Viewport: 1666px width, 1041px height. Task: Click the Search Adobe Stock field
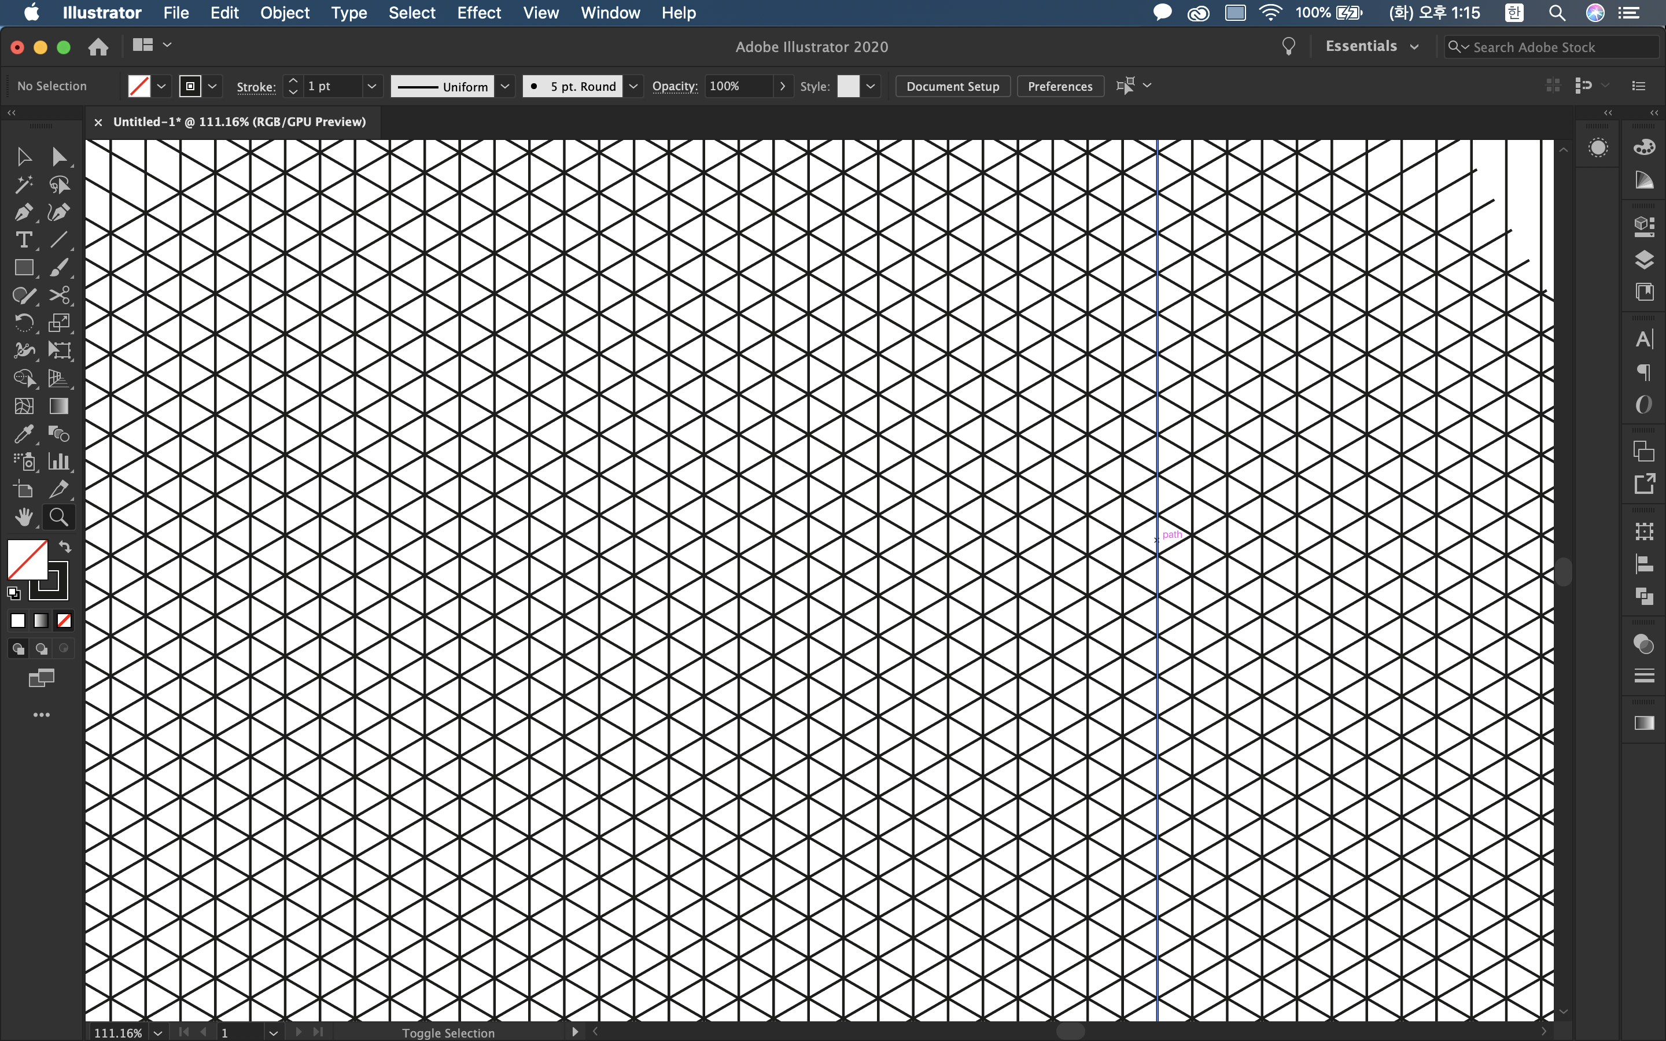click(1556, 47)
